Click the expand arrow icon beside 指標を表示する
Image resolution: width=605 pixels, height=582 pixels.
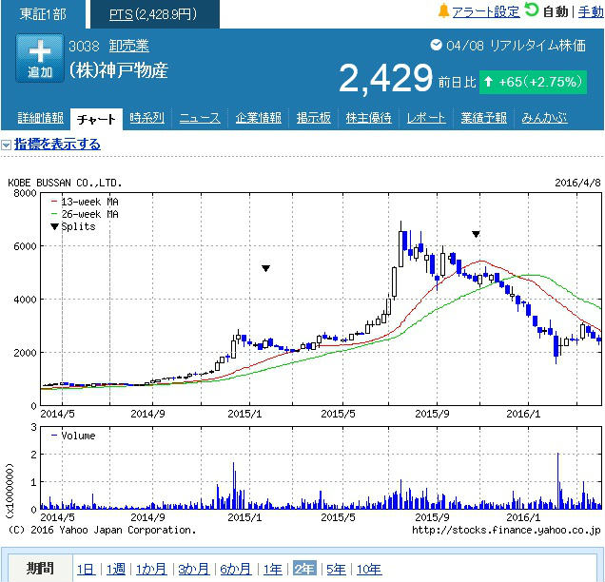pos(6,145)
